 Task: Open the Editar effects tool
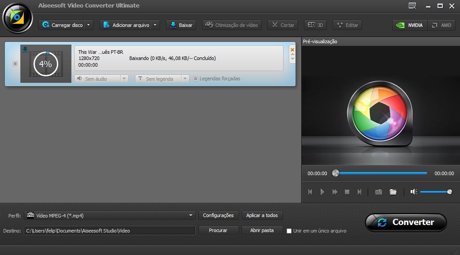[348, 25]
